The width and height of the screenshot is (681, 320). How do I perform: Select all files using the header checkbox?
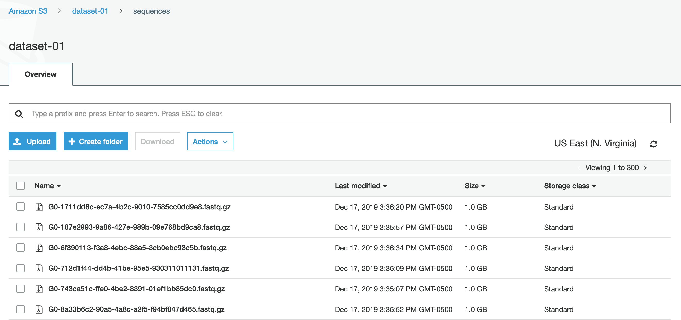[20, 186]
